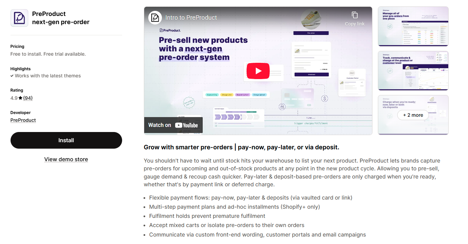Show the + 2 more screenshots

tap(413, 115)
